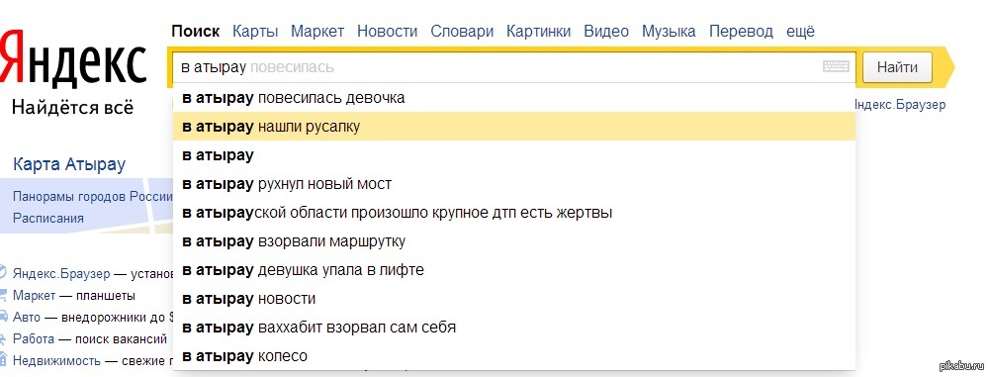Image resolution: width=989 pixels, height=377 pixels.
Task: Open the Карты tab
Action: [x=255, y=31]
